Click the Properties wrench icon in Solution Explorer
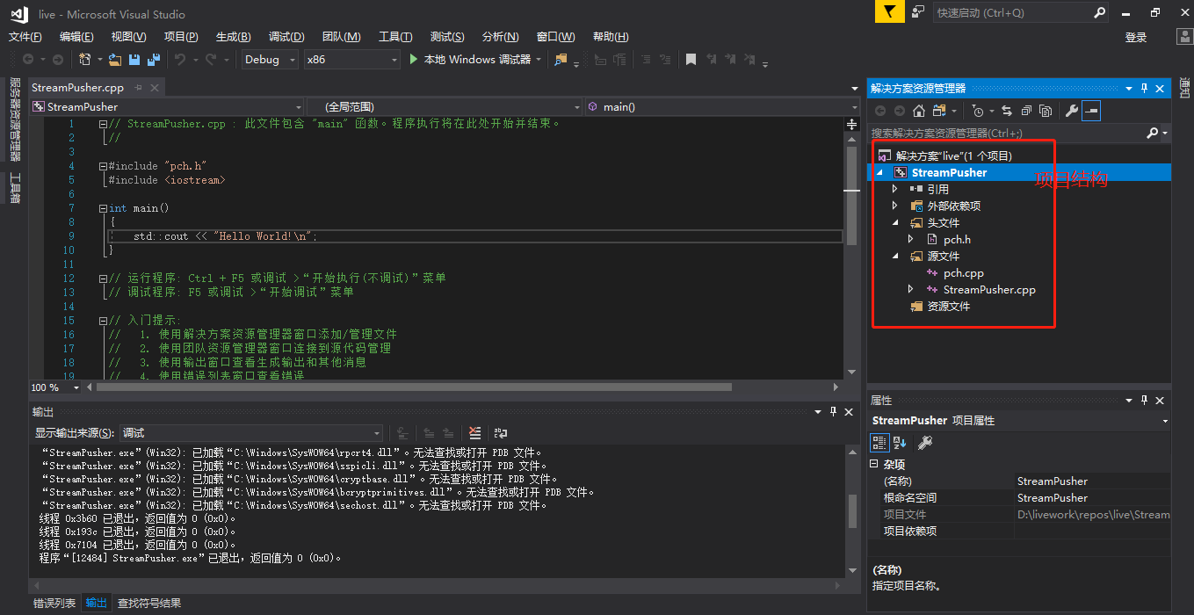 pos(1071,111)
